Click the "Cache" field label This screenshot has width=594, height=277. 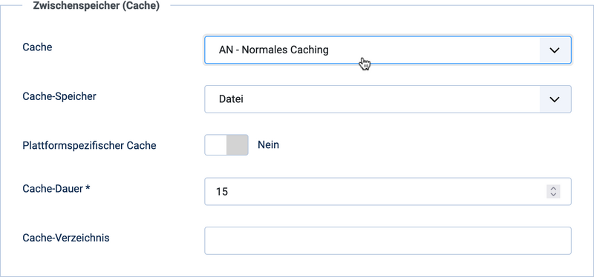[x=38, y=47]
